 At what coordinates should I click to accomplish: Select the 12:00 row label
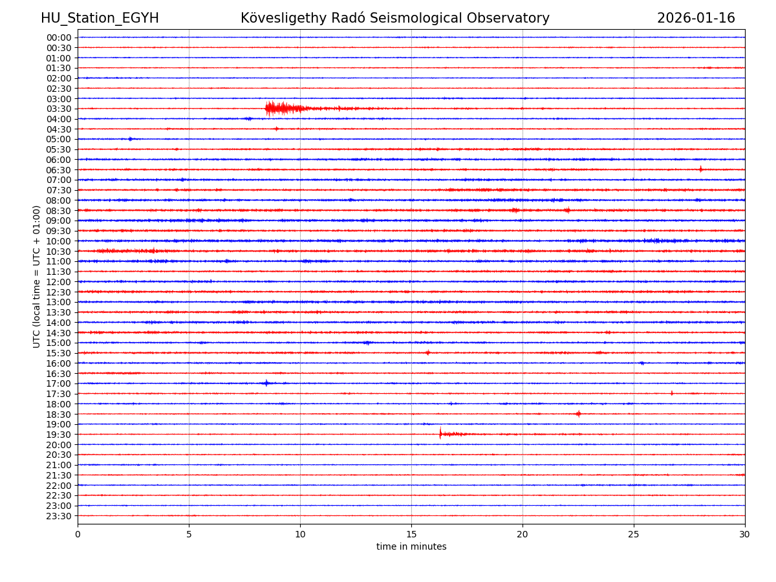(59, 282)
